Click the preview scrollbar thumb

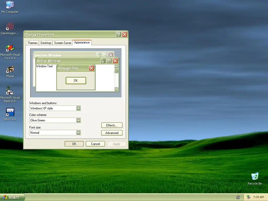(116, 71)
